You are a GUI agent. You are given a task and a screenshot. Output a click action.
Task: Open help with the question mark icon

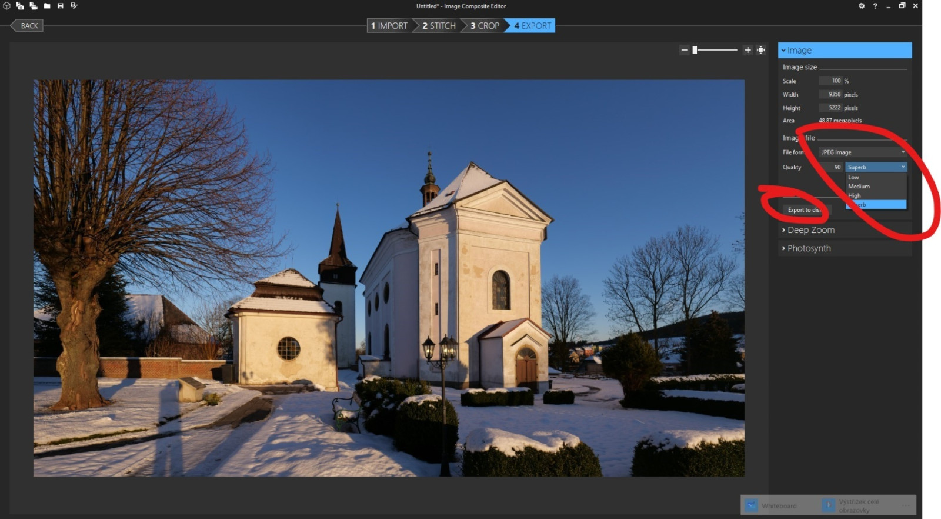click(875, 6)
